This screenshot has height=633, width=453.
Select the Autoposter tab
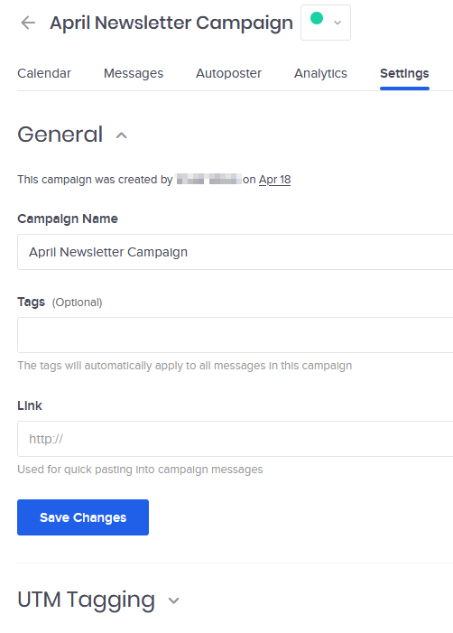pyautogui.click(x=228, y=73)
